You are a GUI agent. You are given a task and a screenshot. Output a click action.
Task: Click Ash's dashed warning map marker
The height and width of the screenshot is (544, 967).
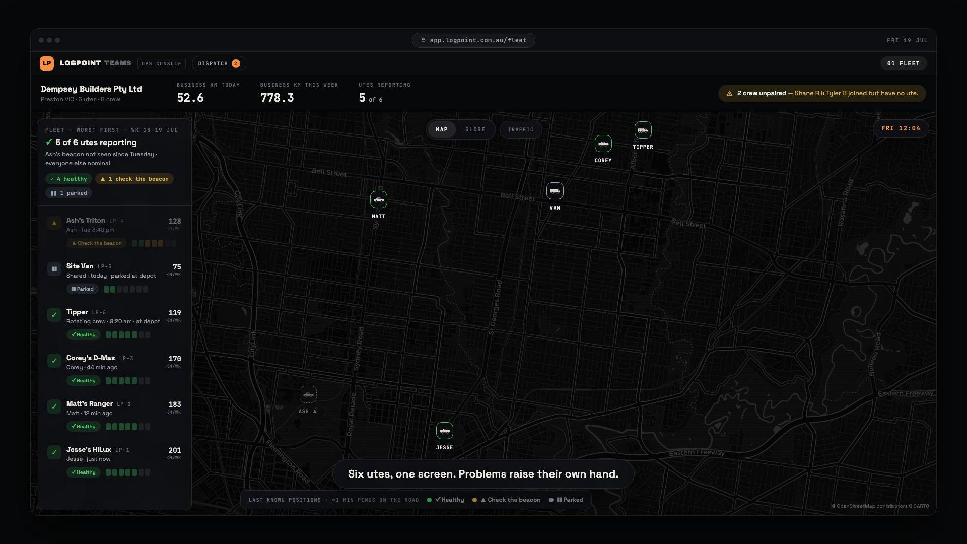point(308,394)
